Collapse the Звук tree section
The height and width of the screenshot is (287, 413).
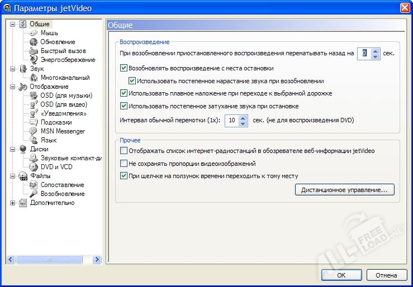click(x=13, y=69)
